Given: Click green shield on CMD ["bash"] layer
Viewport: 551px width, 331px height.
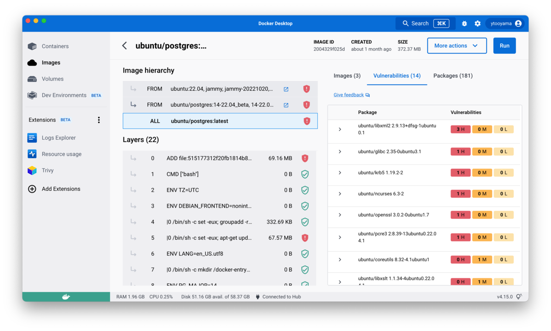Looking at the screenshot, I should (x=305, y=174).
